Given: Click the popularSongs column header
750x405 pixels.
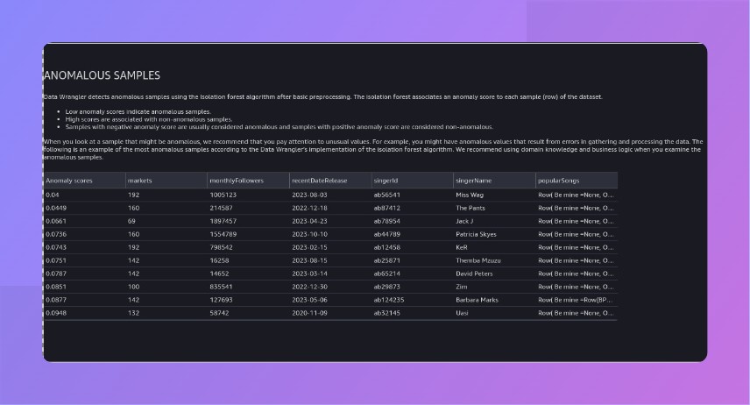Looking at the screenshot, I should [x=561, y=181].
